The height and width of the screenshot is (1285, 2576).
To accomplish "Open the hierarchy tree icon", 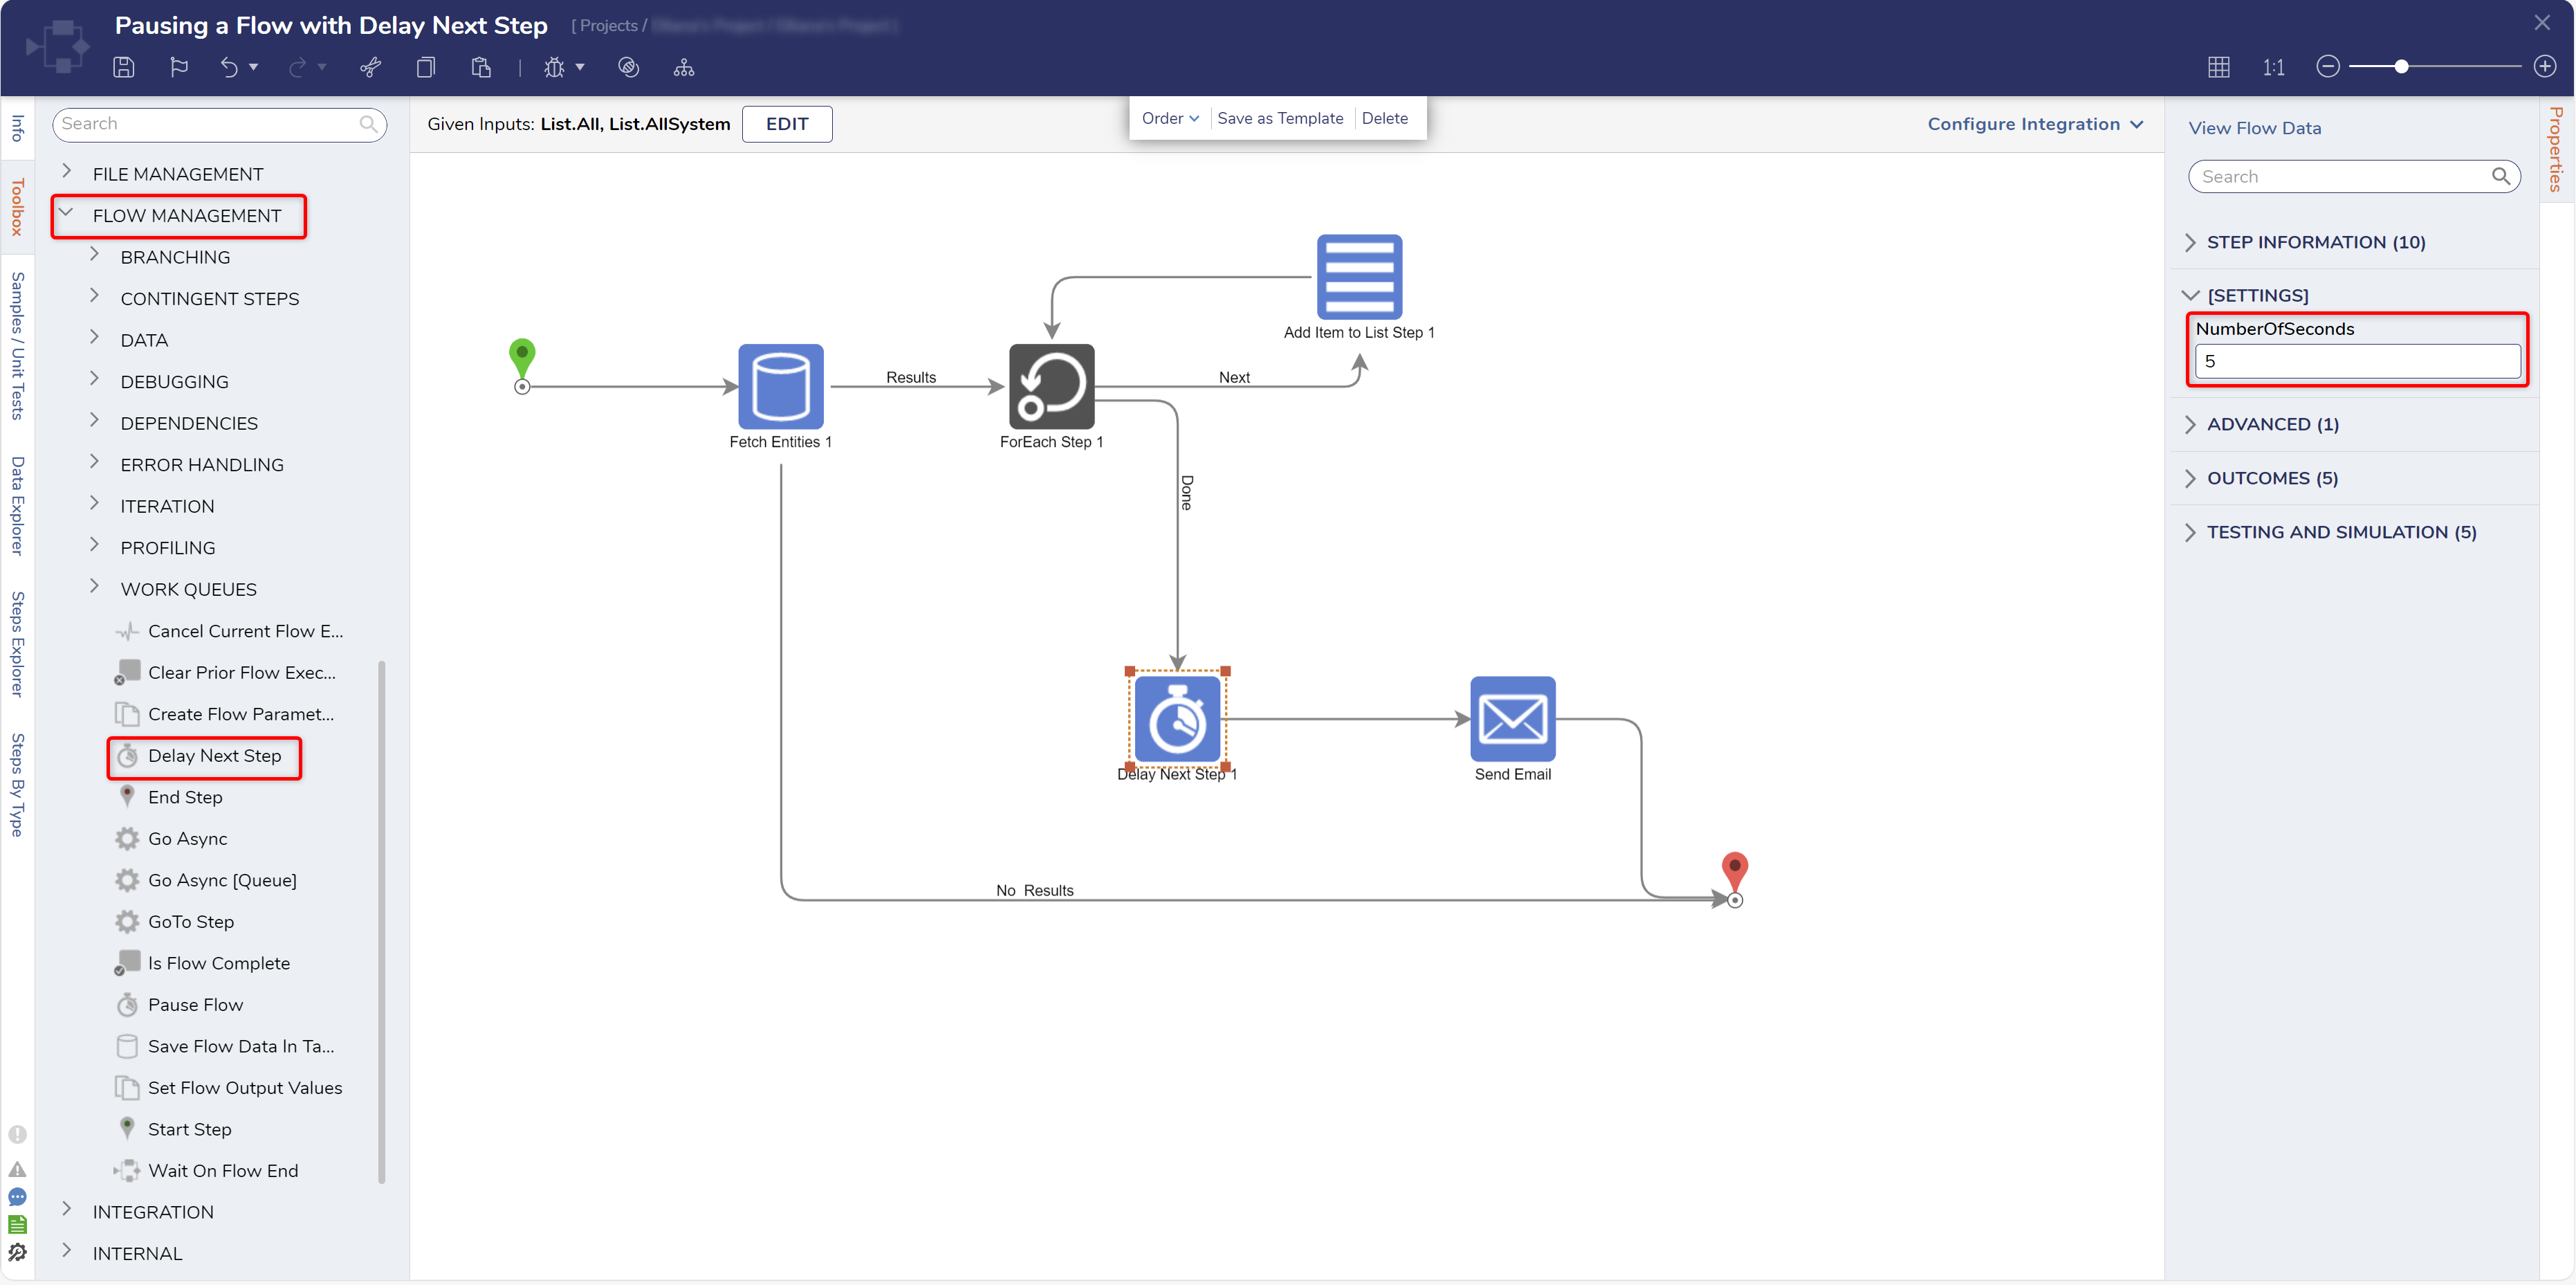I will click(x=684, y=67).
